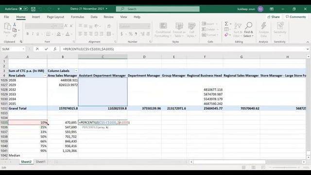Viewport: 311px width, 175px height.
Task: Open Sort & Filter menu
Action: pyautogui.click(x=238, y=30)
